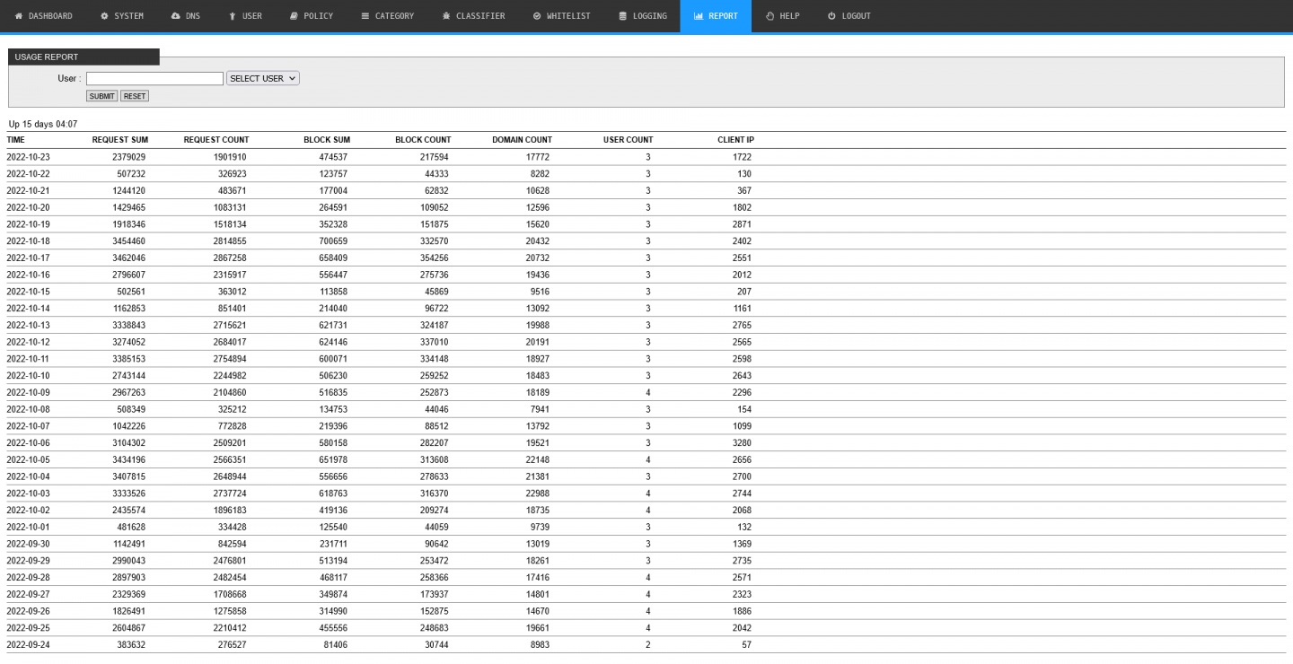This screenshot has height=664, width=1293.
Task: Click the Category list icon
Action: coord(365,16)
